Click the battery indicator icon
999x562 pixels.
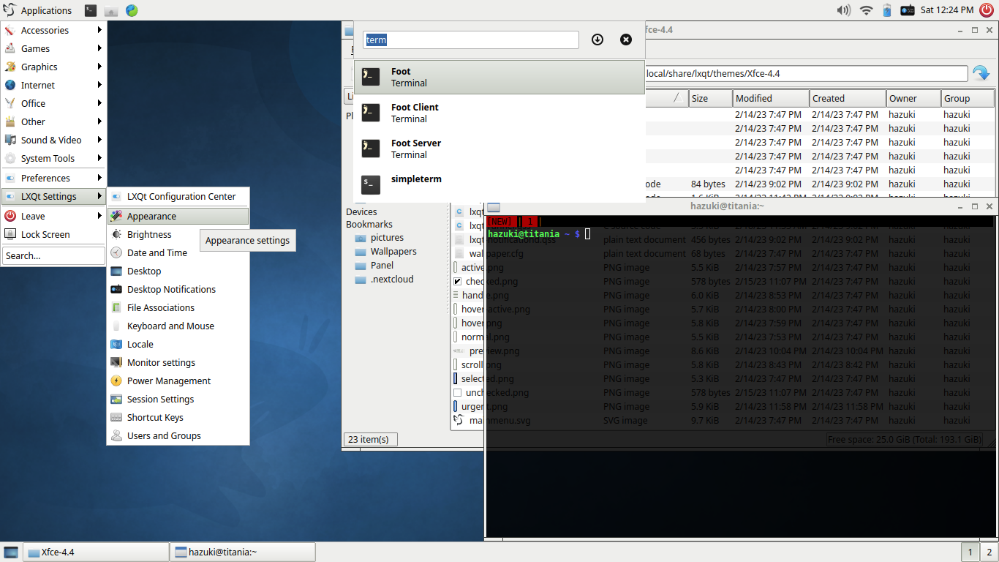click(x=886, y=10)
